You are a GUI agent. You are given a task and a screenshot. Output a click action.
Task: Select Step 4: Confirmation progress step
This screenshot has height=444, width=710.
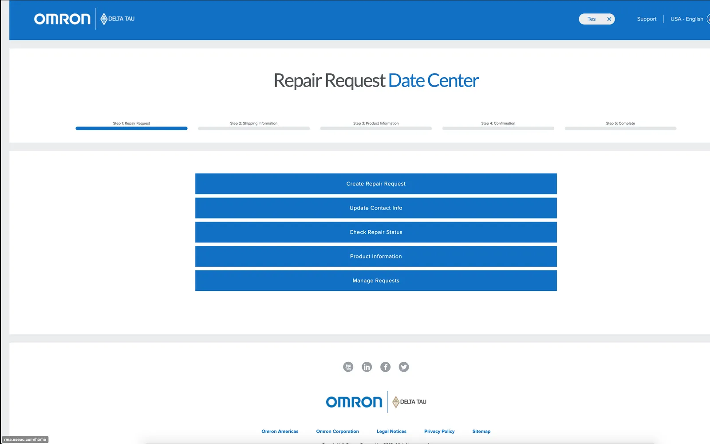pyautogui.click(x=498, y=126)
